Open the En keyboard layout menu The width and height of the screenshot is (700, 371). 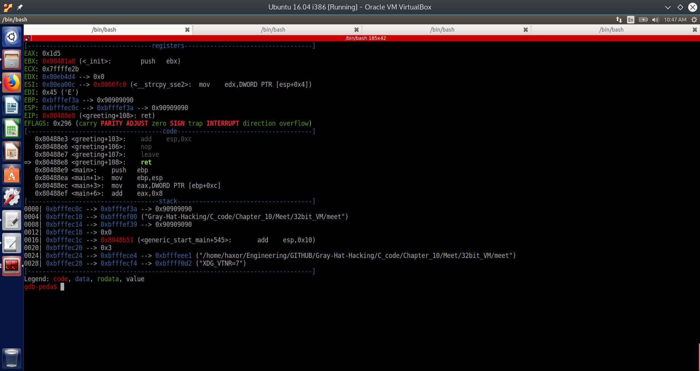(x=631, y=20)
